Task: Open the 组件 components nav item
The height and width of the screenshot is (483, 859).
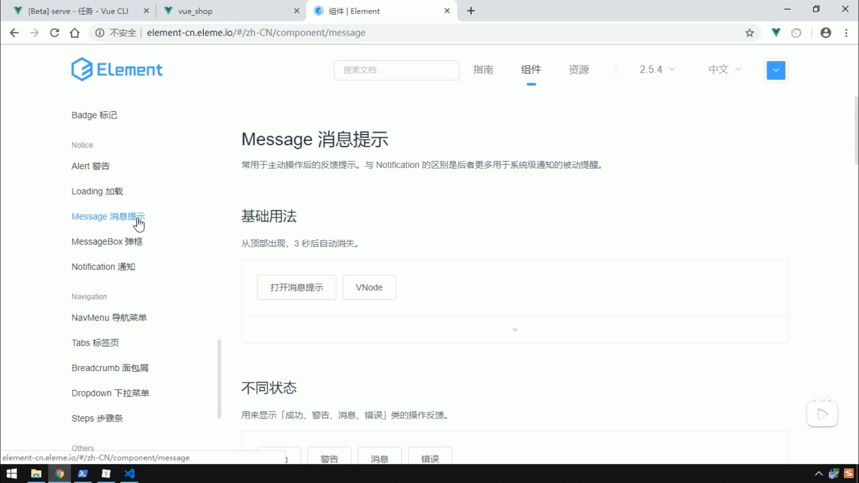Action: pos(531,69)
